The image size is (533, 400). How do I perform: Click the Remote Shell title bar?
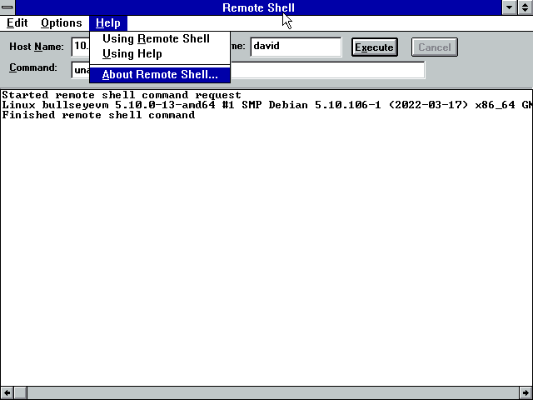(x=258, y=7)
